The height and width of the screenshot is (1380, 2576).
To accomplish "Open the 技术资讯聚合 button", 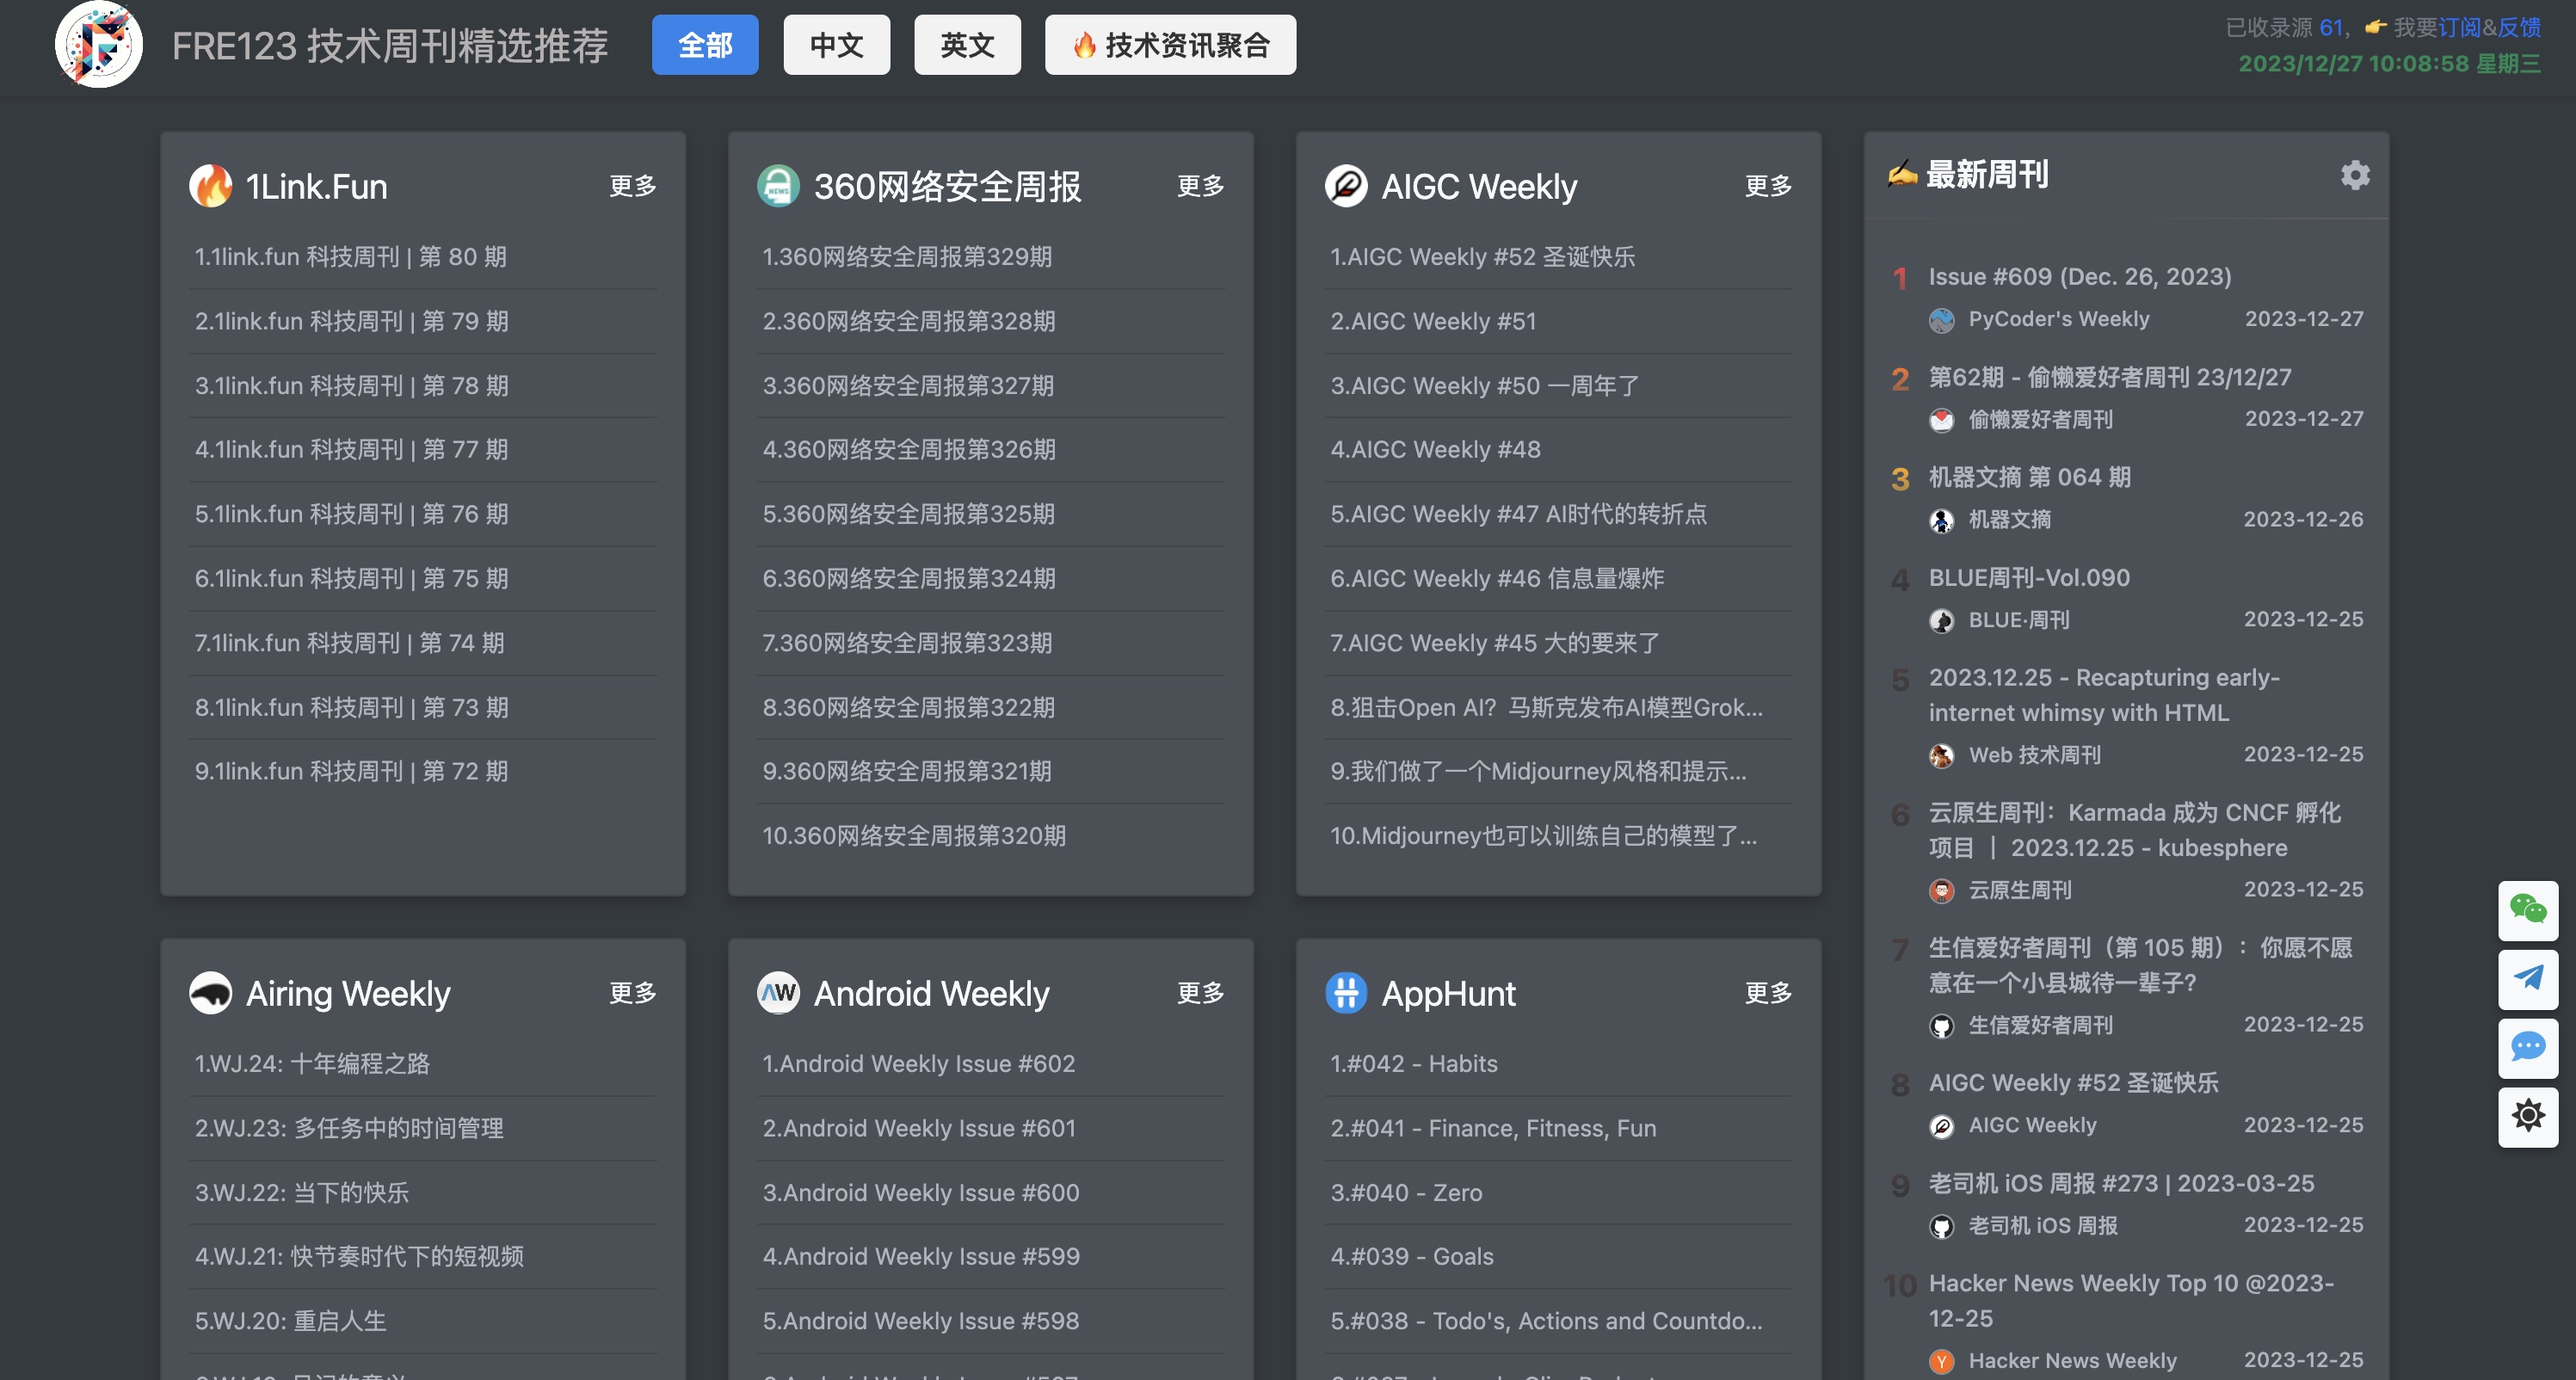I will click(x=1170, y=45).
